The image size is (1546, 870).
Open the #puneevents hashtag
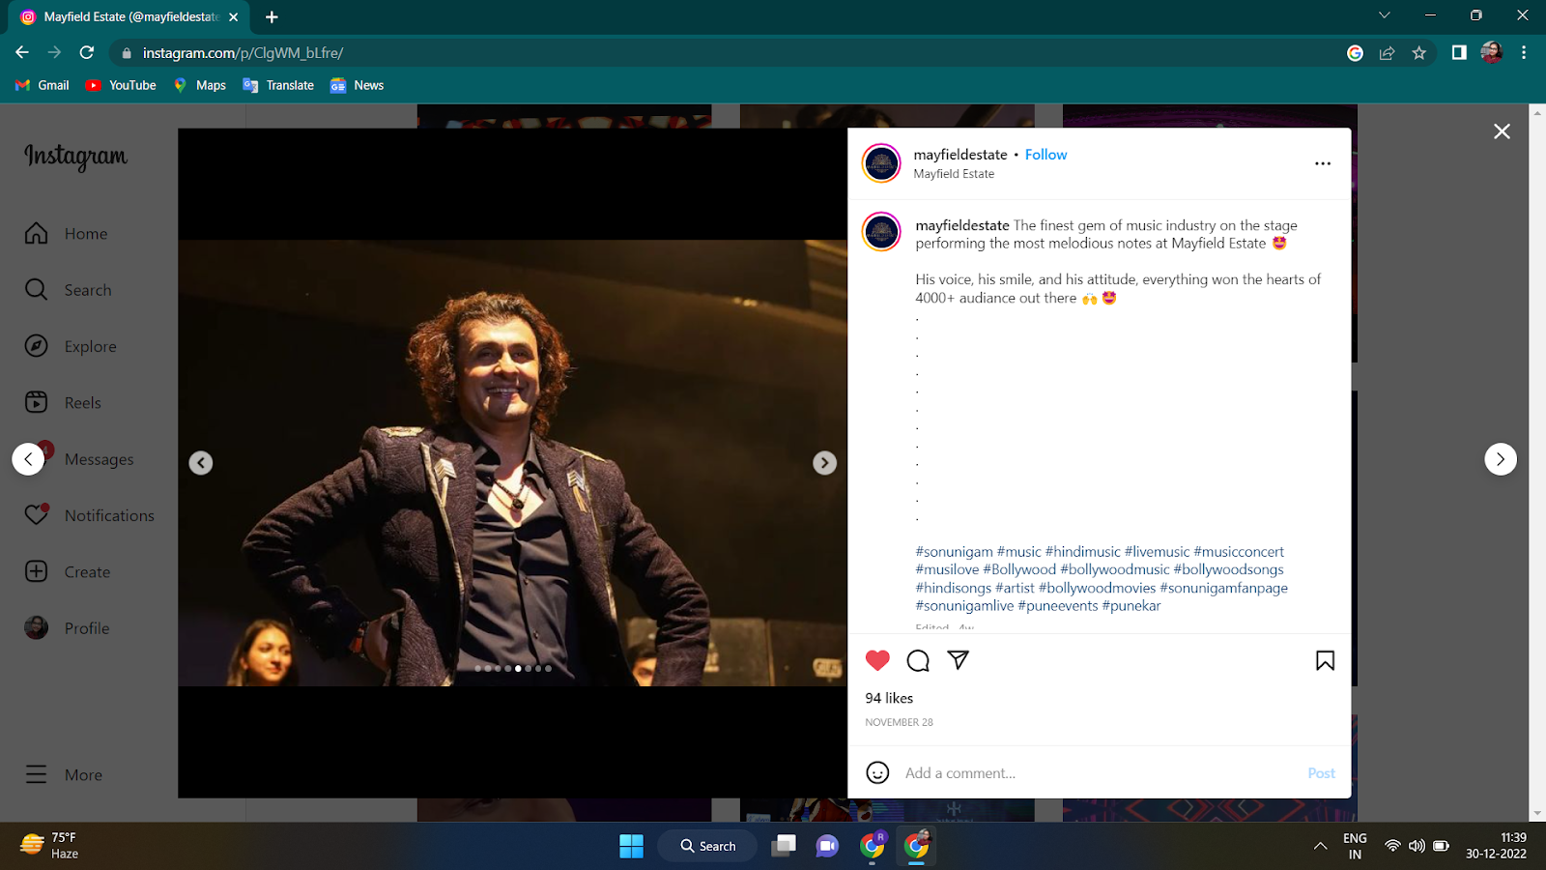pyautogui.click(x=1058, y=606)
